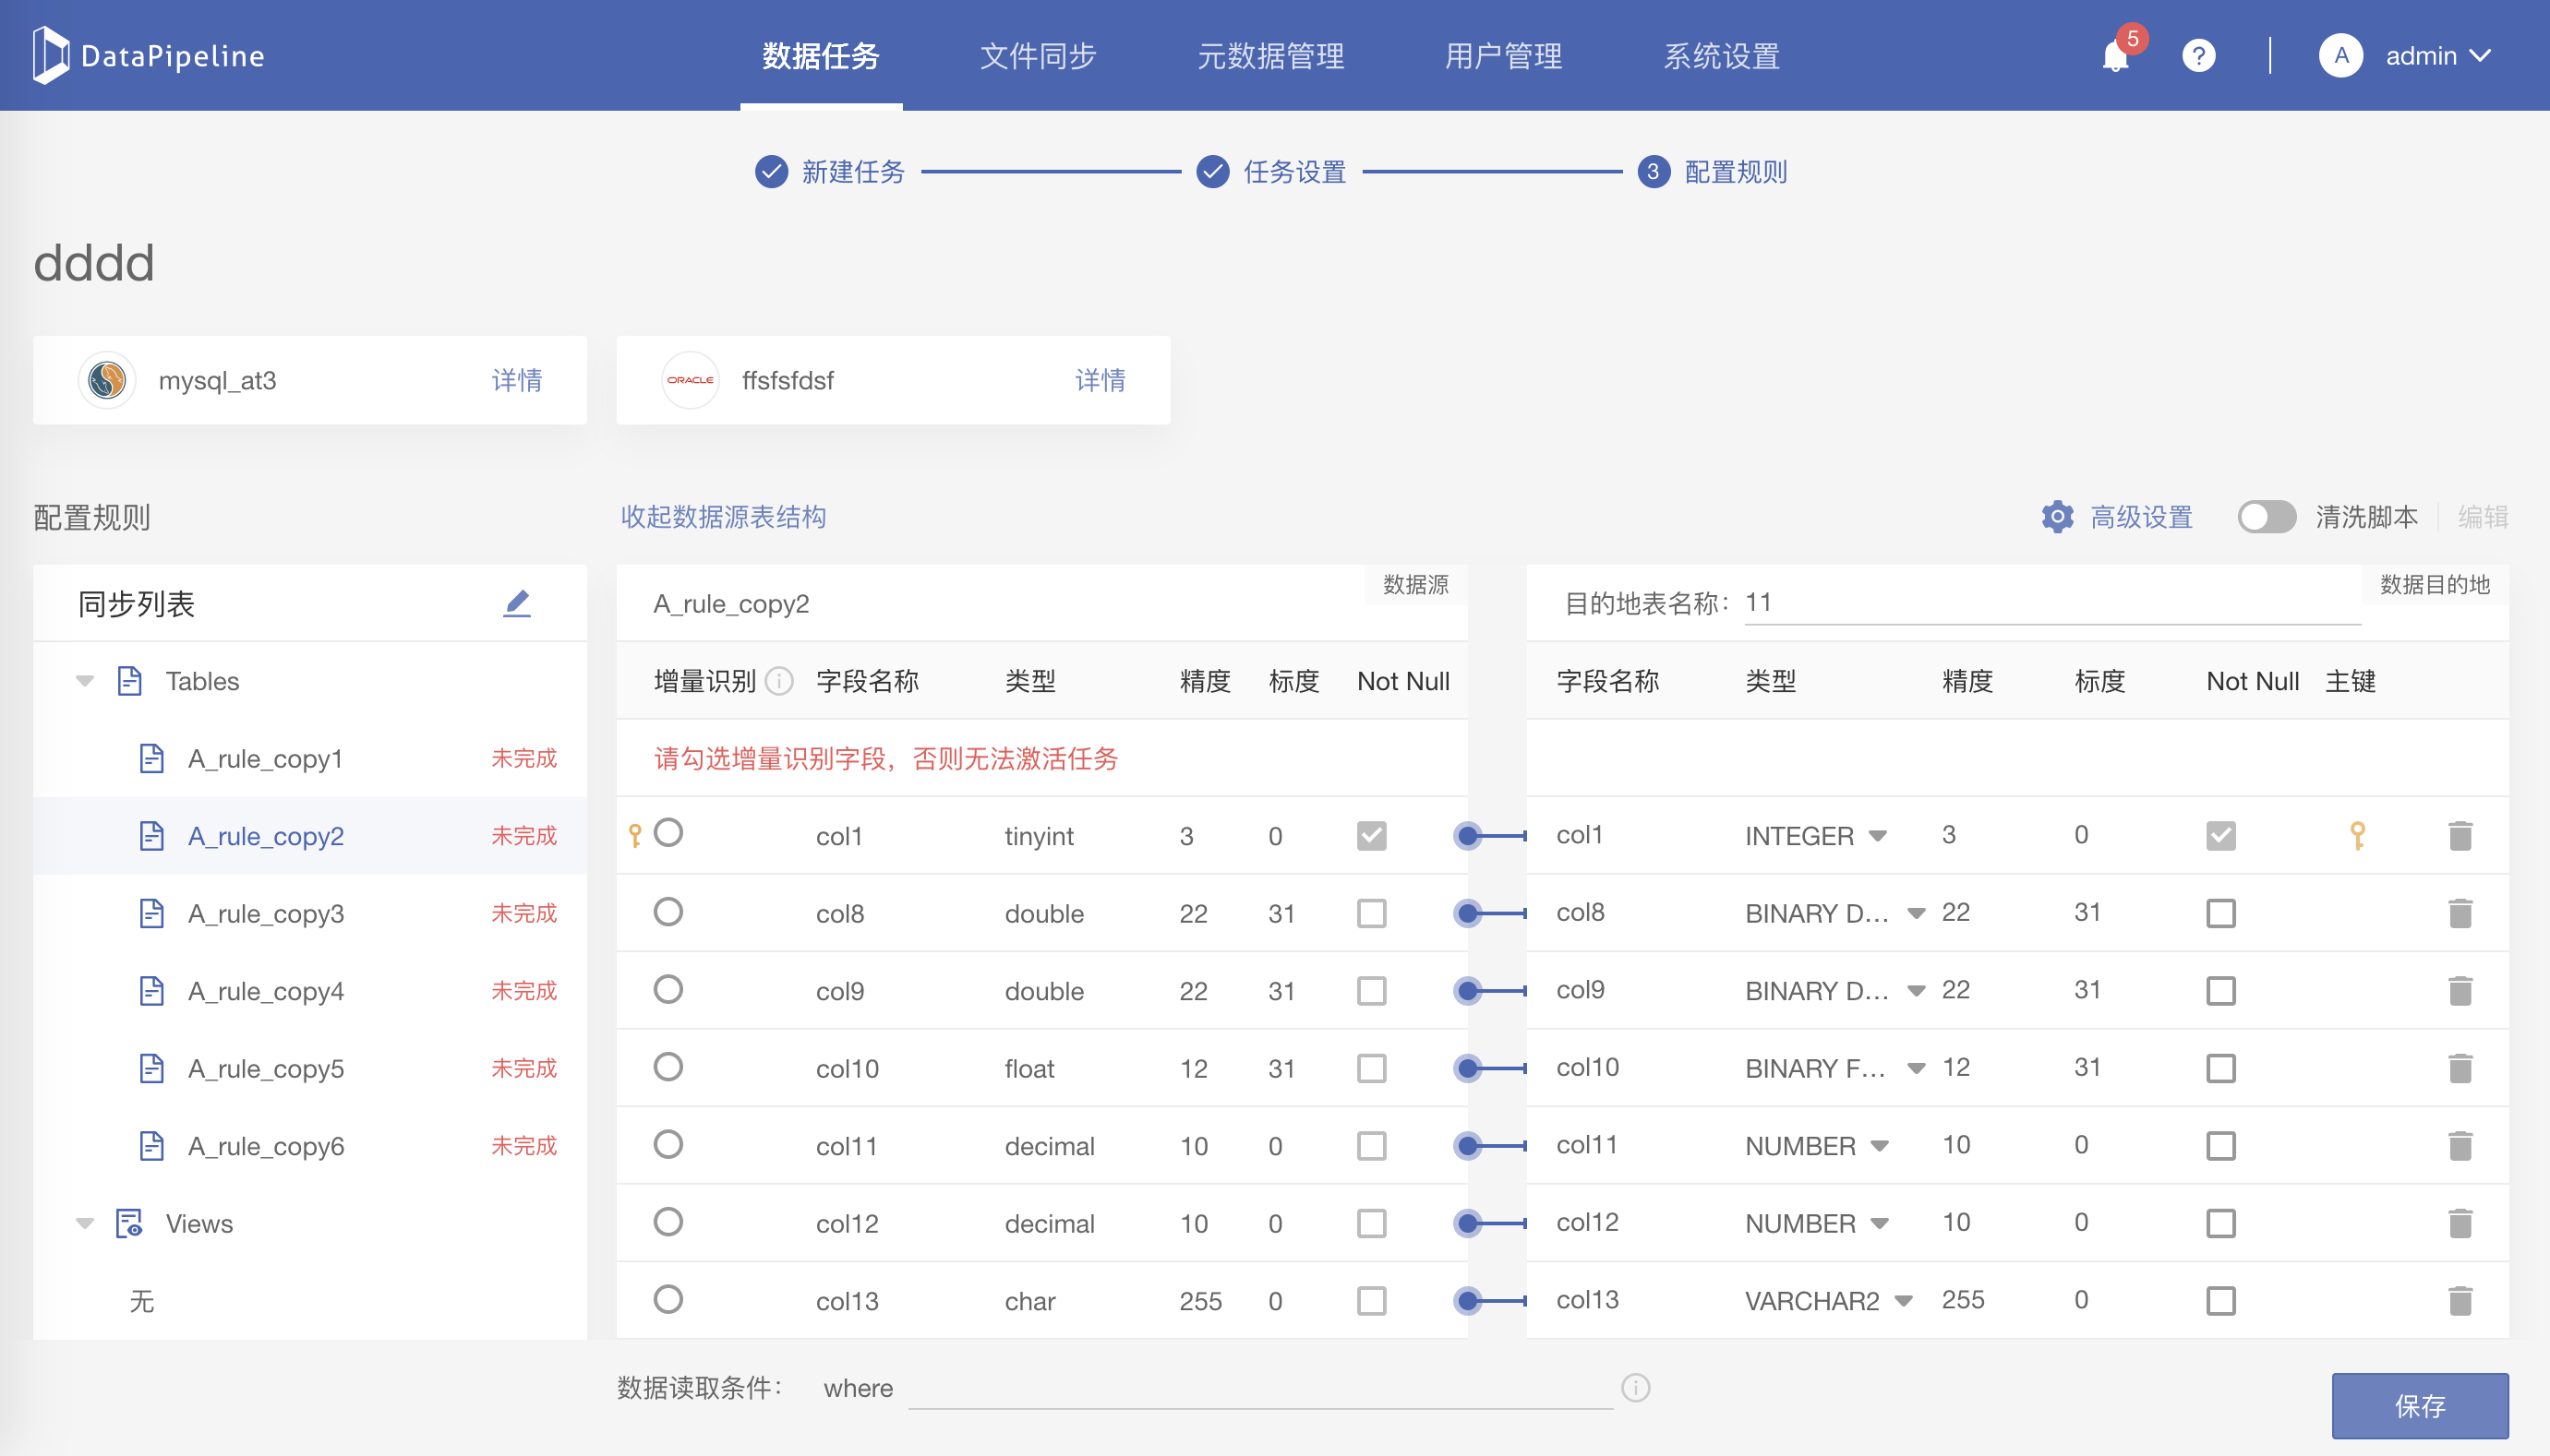The image size is (2550, 1456).
Task: Toggle the 清洗脚本 switch
Action: 2266,517
